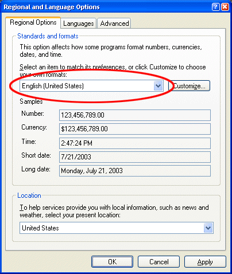Click the Time sample field showing 2:47:24 PM
The width and height of the screenshot is (232, 274).
pos(135,143)
